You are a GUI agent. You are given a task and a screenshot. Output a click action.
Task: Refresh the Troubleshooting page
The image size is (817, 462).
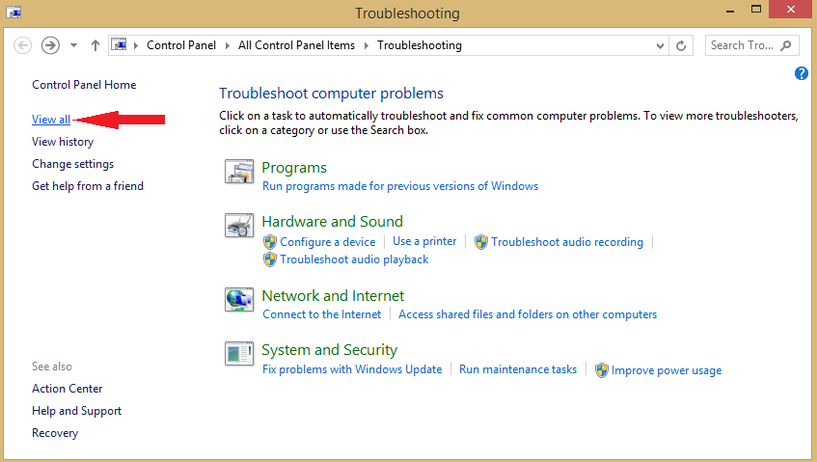point(681,46)
